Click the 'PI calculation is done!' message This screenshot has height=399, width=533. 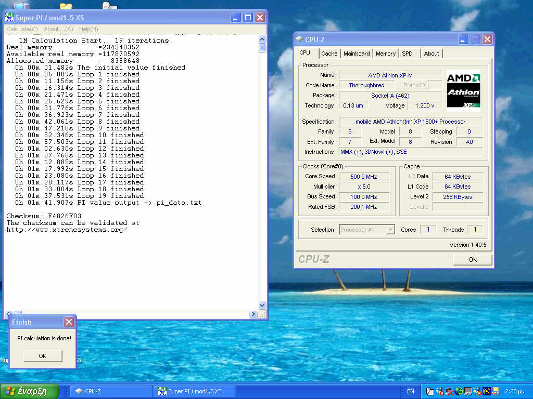(x=44, y=338)
